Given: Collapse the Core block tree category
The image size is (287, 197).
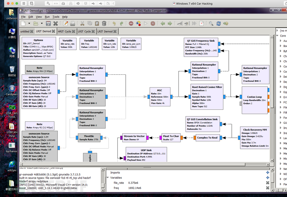Looking at the screenshot, I should point(277,36).
